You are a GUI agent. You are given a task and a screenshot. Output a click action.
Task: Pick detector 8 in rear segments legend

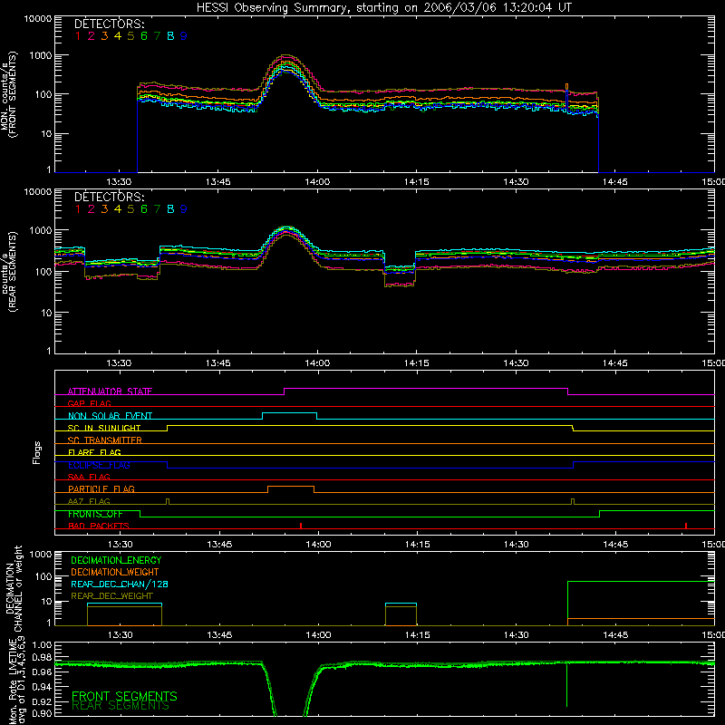(170, 209)
